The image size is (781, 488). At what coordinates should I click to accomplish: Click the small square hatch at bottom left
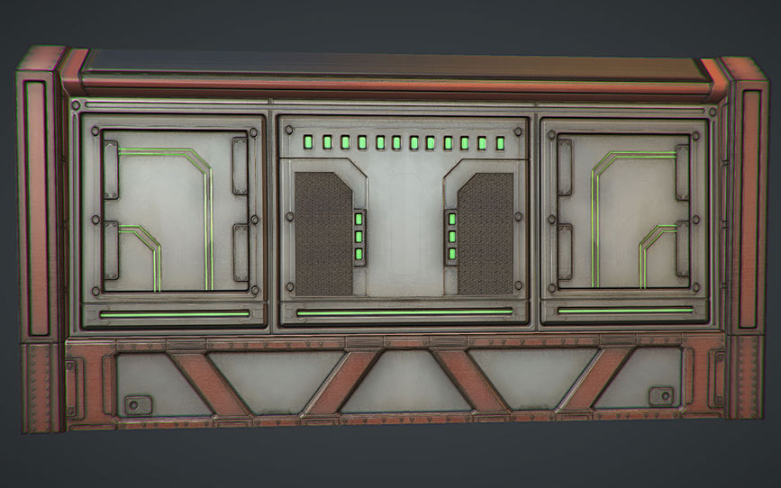(138, 403)
